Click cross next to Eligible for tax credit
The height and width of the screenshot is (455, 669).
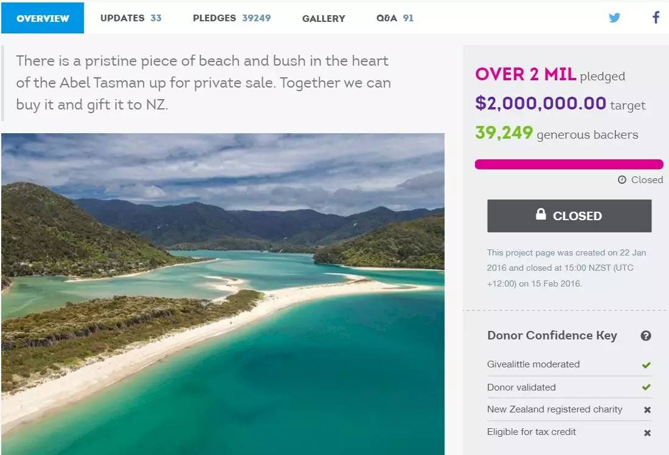[647, 433]
